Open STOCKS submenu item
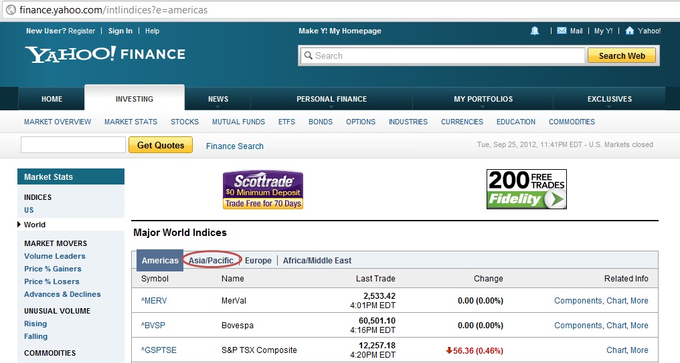The width and height of the screenshot is (680, 363). [185, 122]
